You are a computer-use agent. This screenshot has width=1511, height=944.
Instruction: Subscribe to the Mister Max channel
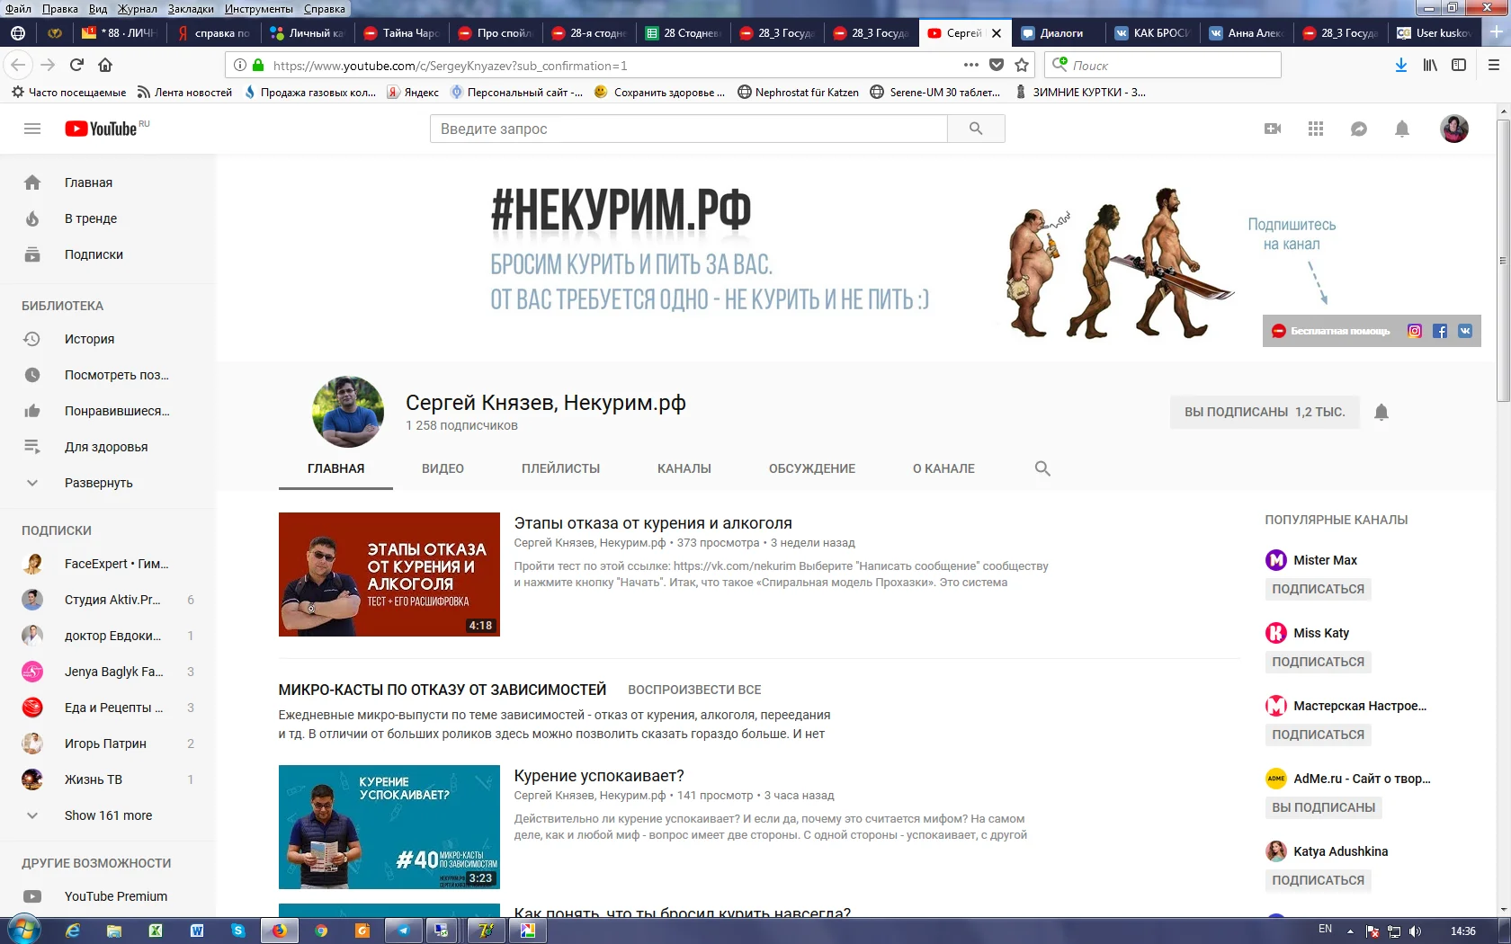pyautogui.click(x=1318, y=589)
